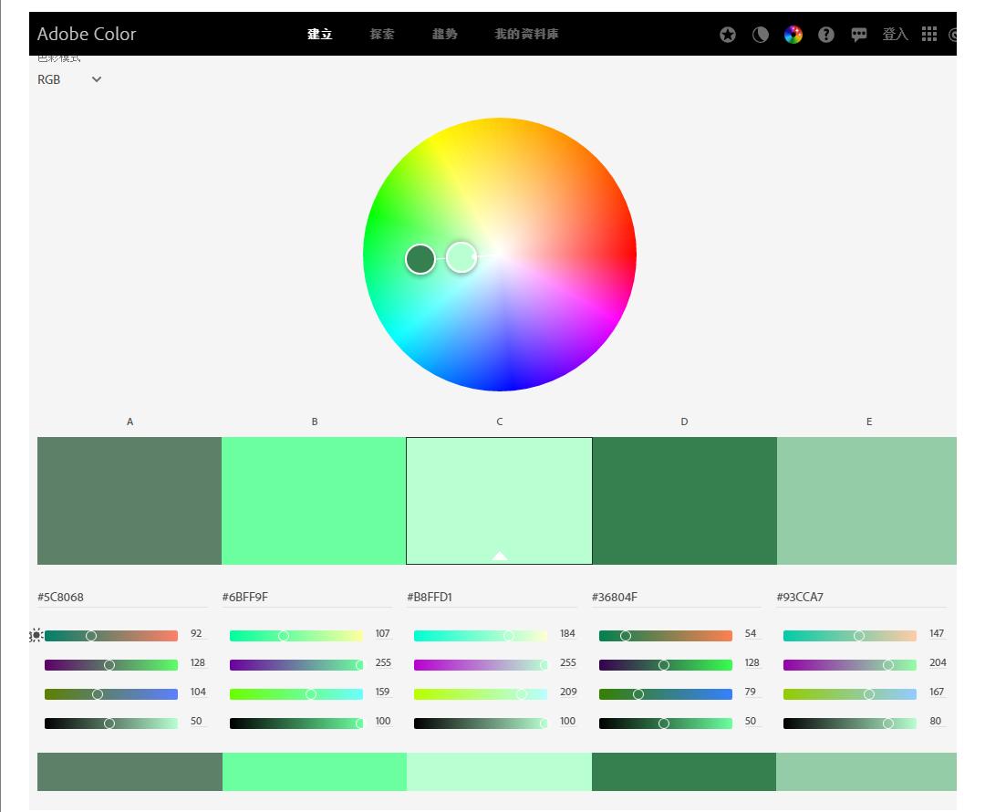Open the Adobe apps grid icon
The image size is (985, 812).
928,35
